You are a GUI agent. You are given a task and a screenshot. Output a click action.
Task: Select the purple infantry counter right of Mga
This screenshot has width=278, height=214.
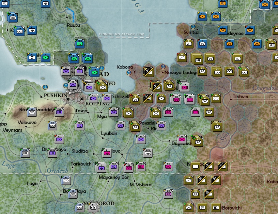(114, 112)
